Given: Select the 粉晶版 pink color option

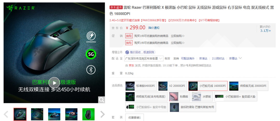Looking at the screenshot, I should 180,97.
